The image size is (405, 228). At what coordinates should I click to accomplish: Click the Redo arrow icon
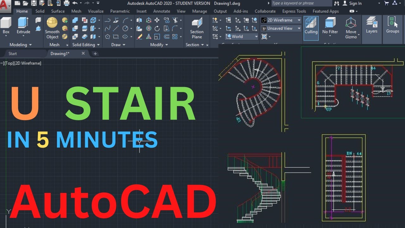click(x=87, y=3)
